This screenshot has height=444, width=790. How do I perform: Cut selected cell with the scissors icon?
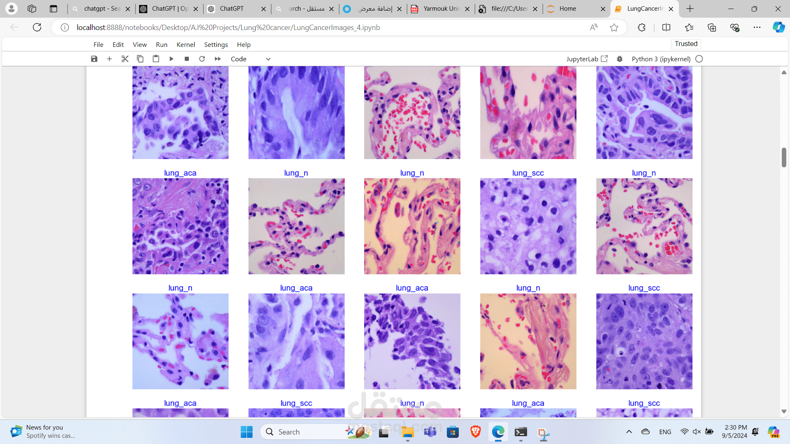(125, 59)
